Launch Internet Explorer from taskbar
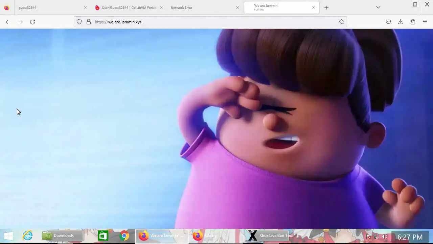Viewport: 433px width, 244px height. (x=27, y=236)
